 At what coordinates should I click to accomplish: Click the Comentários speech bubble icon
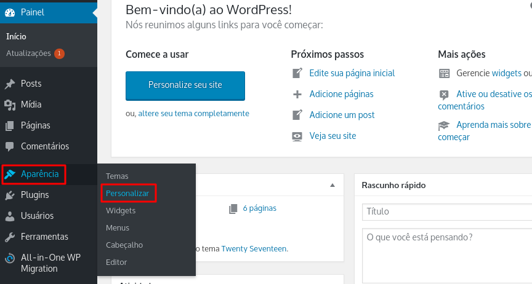10,147
